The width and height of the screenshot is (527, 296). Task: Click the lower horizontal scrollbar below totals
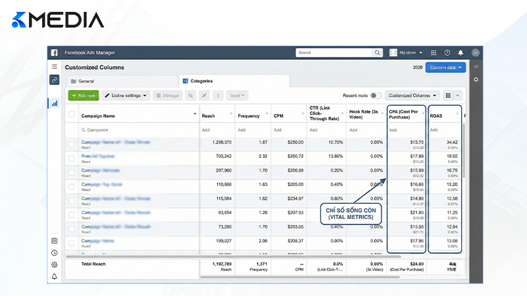click(x=300, y=277)
